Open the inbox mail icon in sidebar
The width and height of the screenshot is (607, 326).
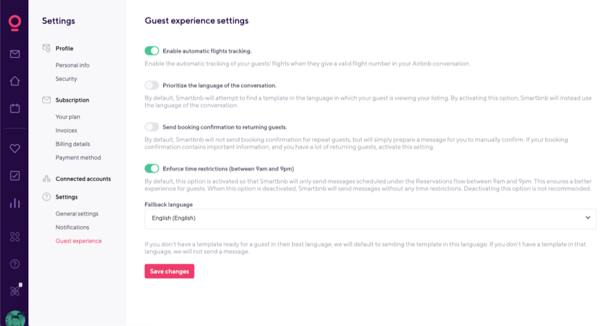point(15,54)
